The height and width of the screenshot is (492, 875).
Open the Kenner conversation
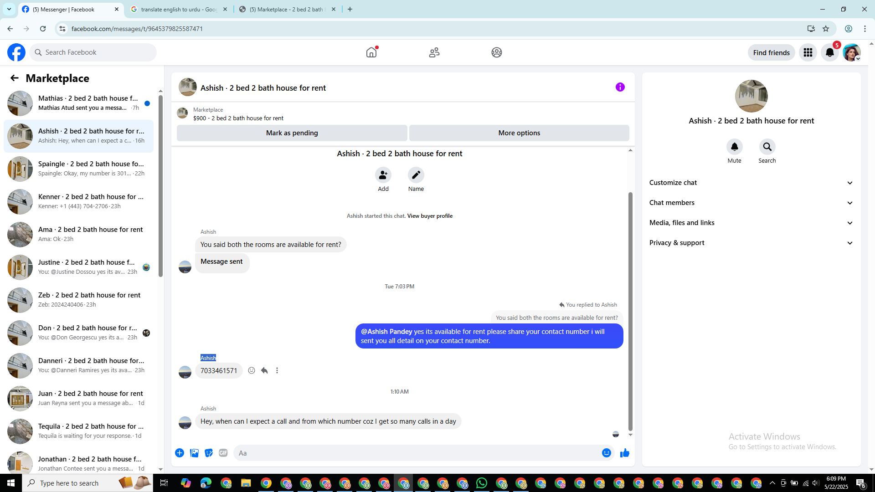click(x=78, y=201)
